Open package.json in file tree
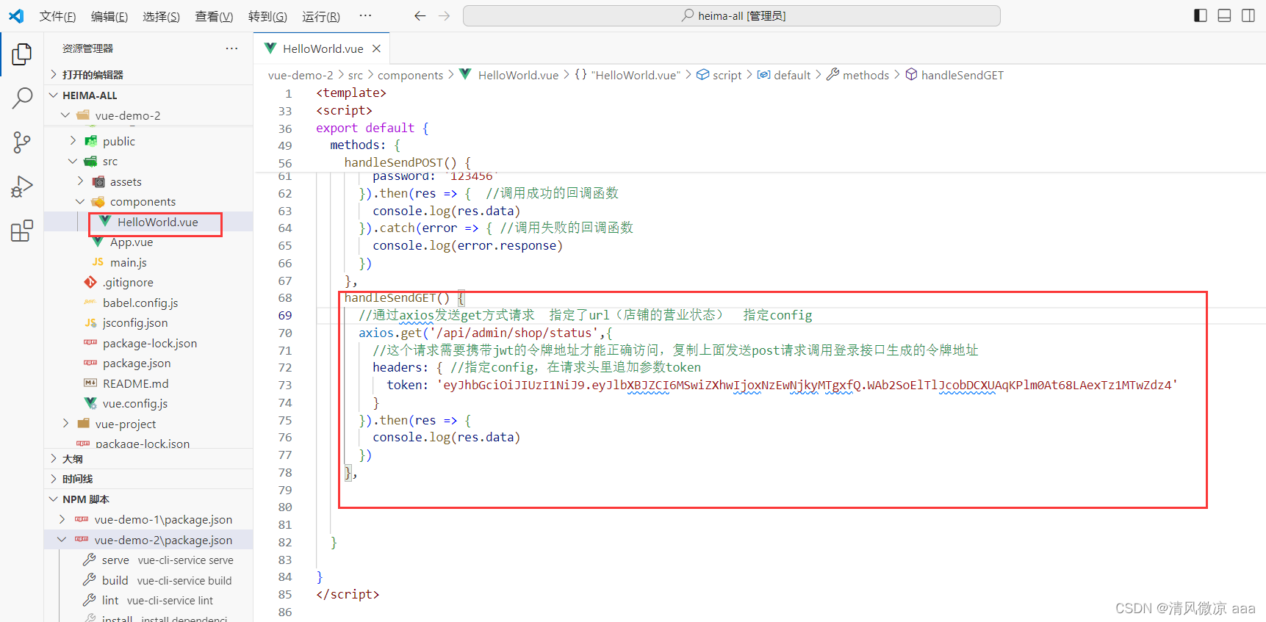 coord(148,364)
